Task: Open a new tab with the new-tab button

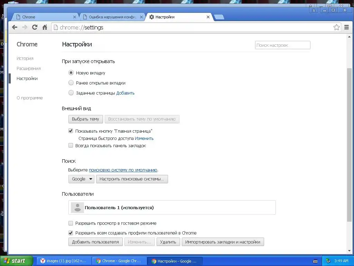Action: pos(219,17)
